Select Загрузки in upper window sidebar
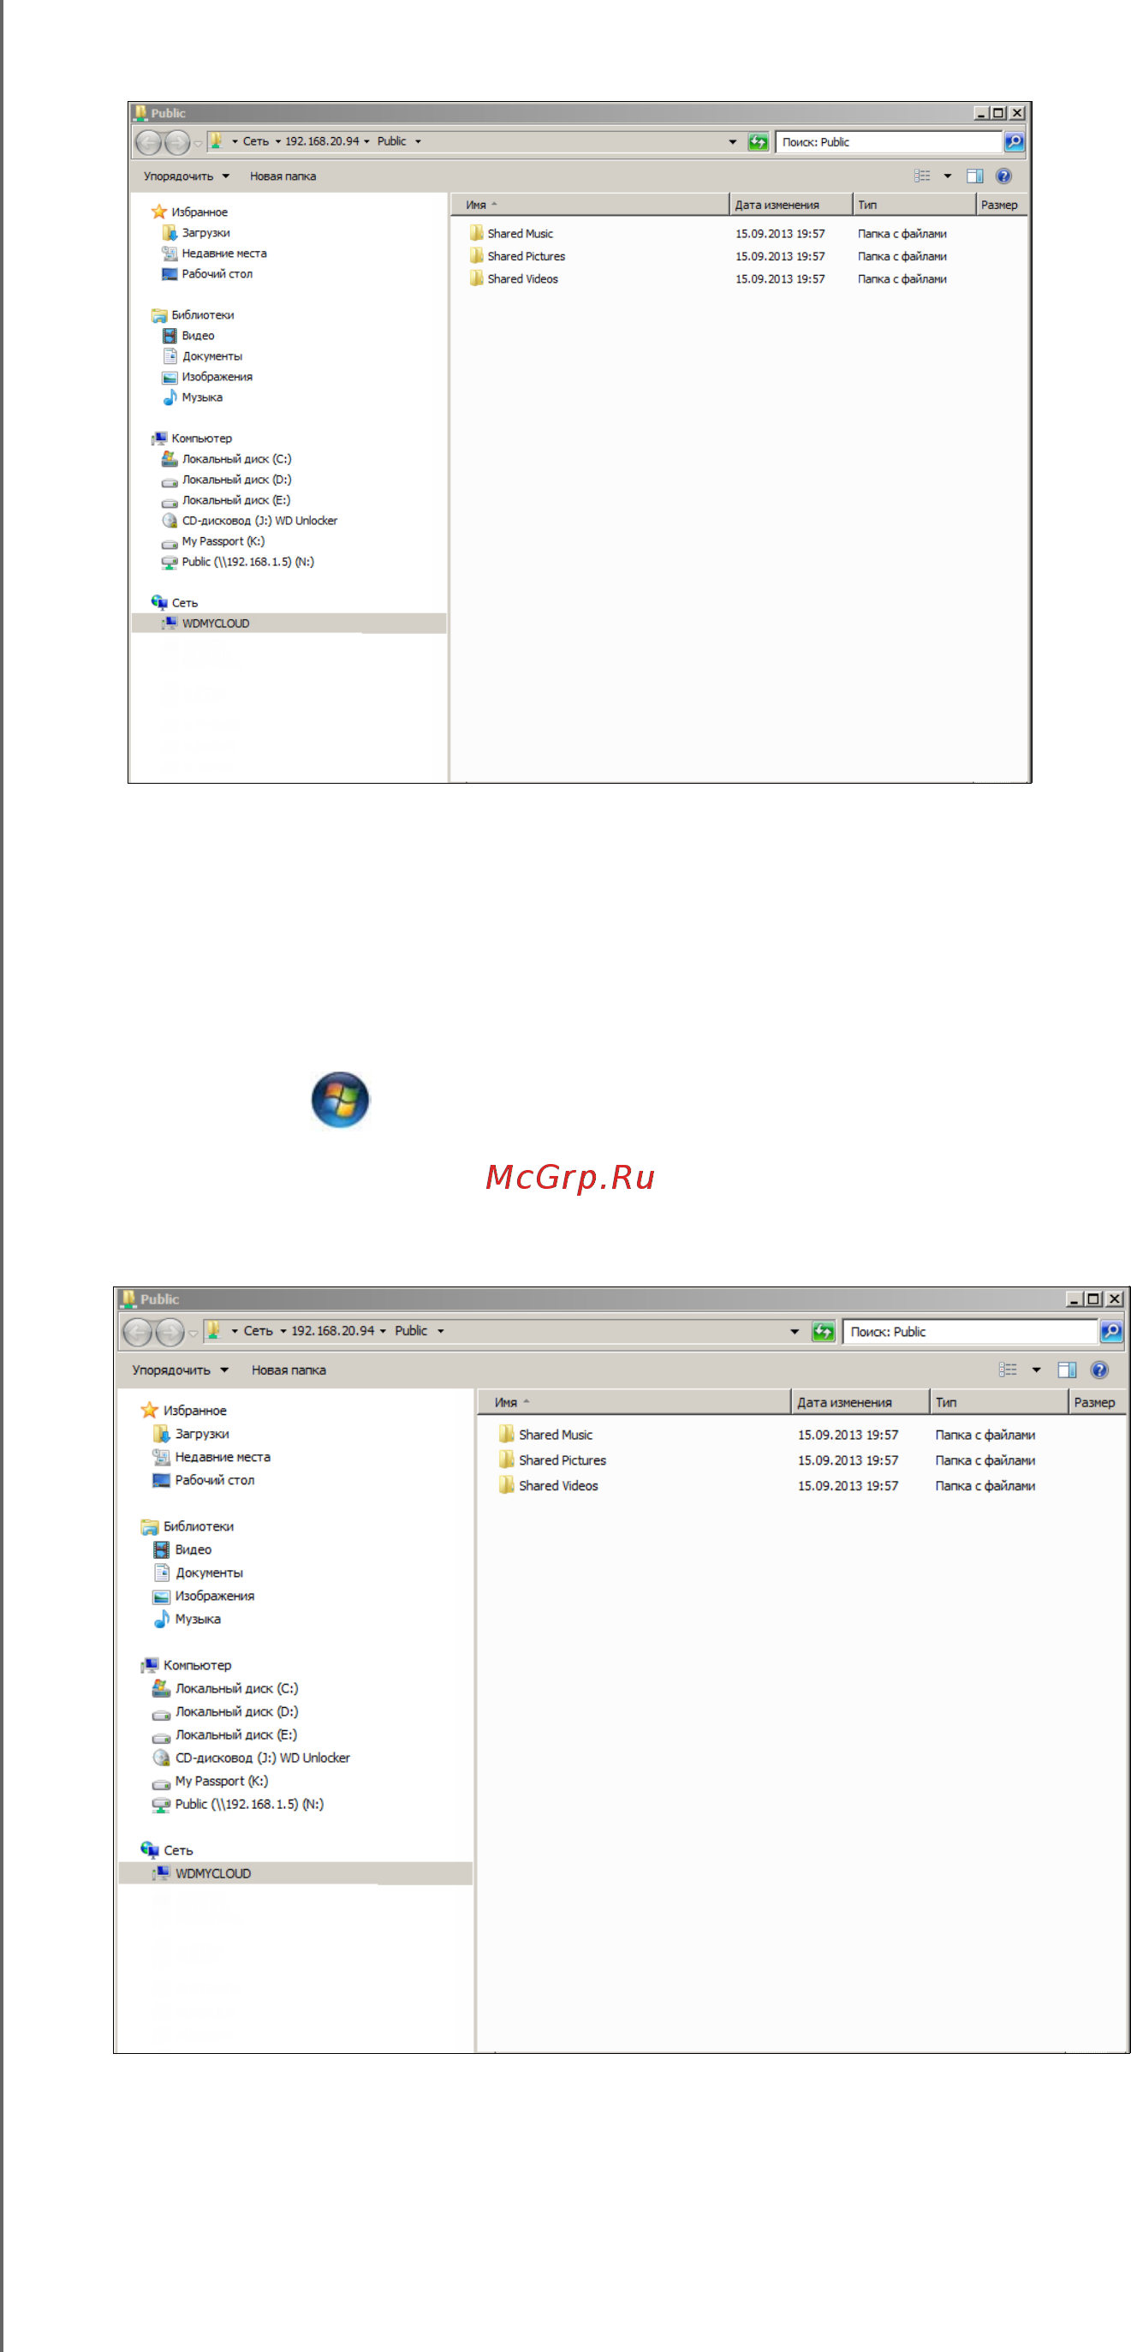Viewport: 1131px width, 2352px height. pos(196,233)
